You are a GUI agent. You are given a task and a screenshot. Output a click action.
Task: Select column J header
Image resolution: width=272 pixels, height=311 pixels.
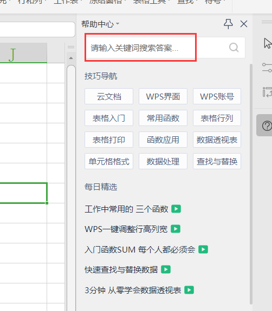[x=23, y=53]
